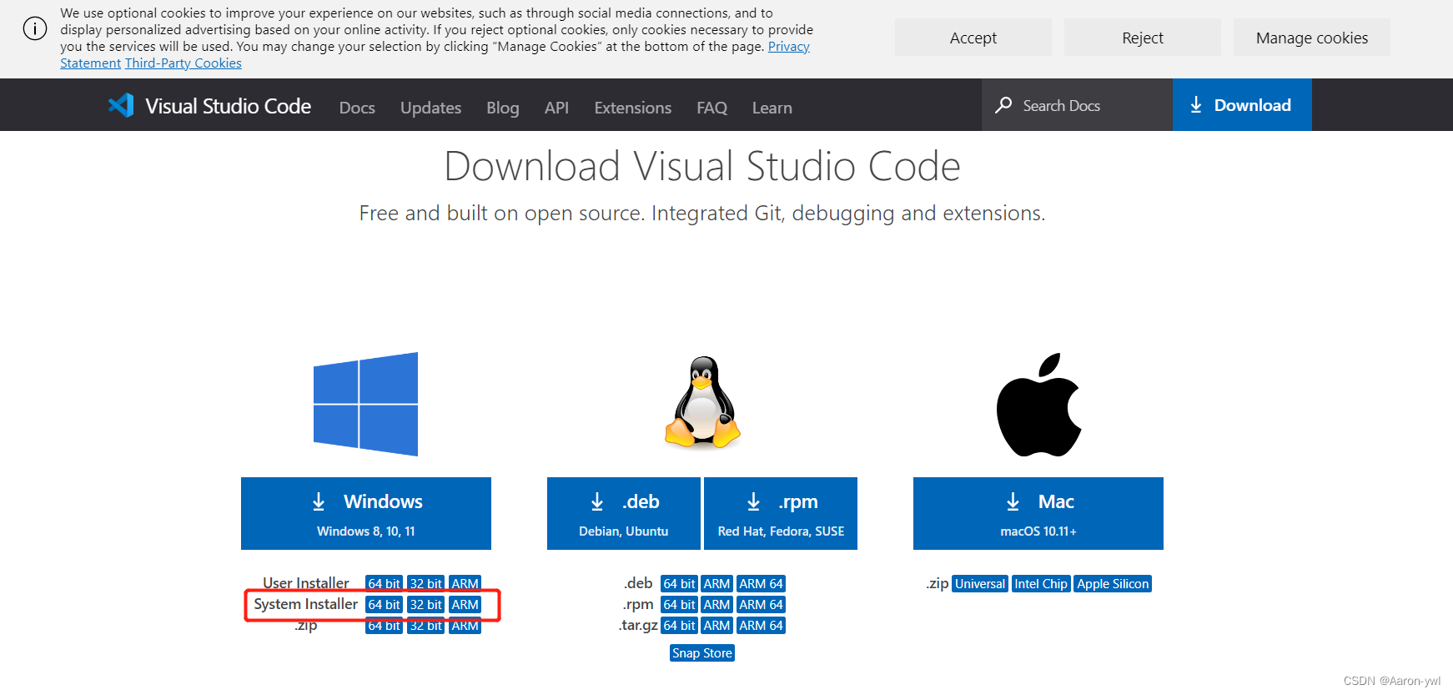
Task: Click the blue Download button in header
Action: pos(1242,105)
